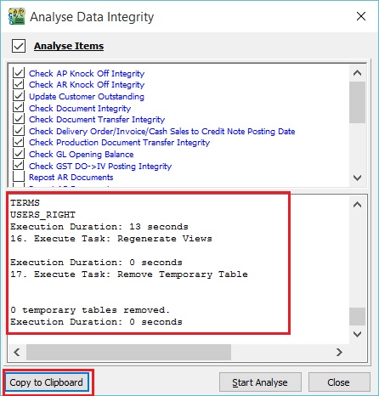
Task: Click 'Execution Duration: 13 seconds' line
Action: pos(99,227)
